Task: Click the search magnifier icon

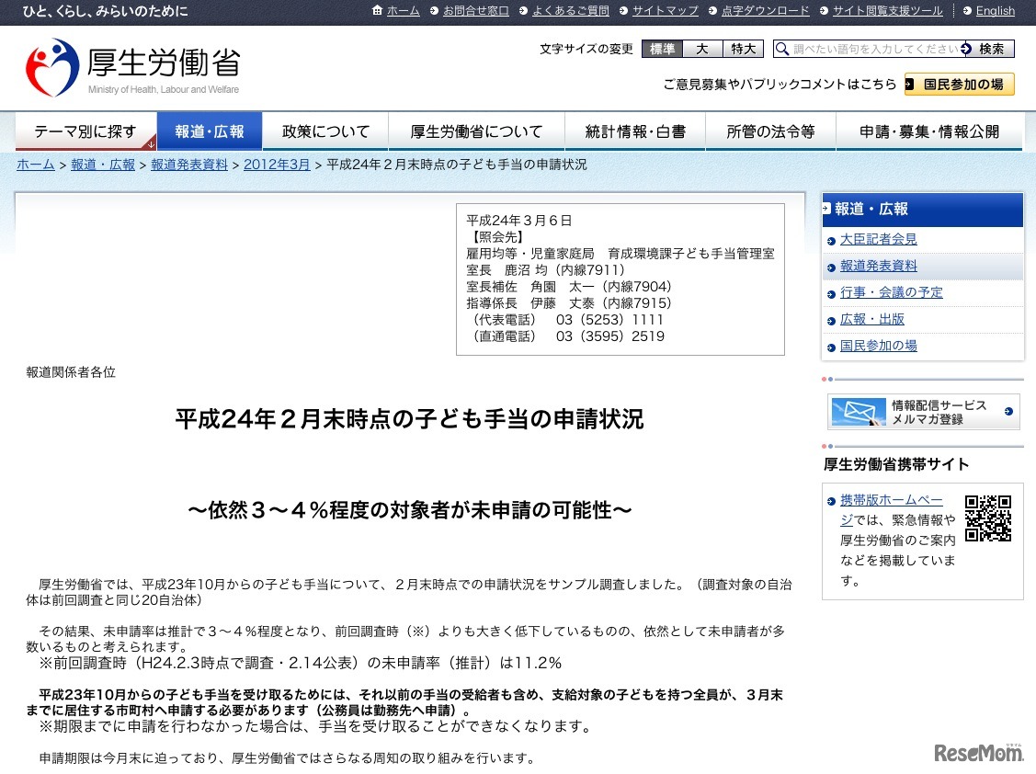Action: pos(781,49)
